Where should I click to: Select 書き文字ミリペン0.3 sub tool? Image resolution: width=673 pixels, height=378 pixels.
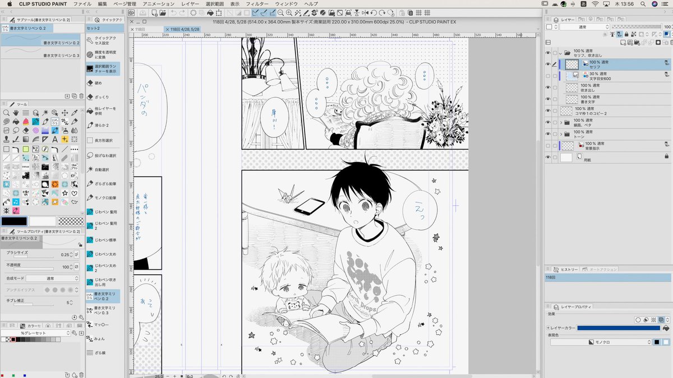pos(40,52)
